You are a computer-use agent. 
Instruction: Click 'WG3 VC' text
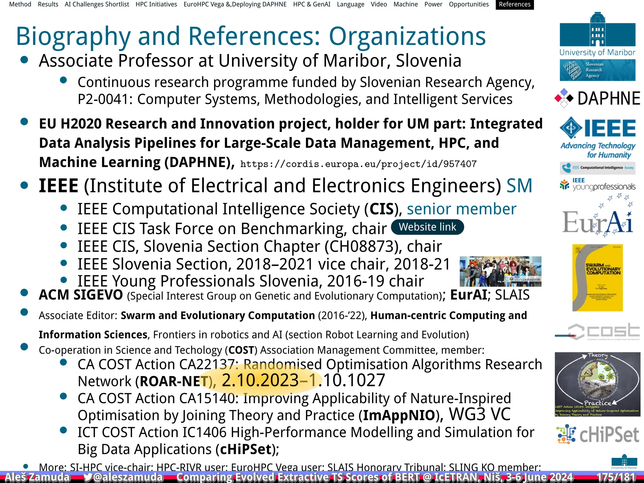tap(480, 414)
